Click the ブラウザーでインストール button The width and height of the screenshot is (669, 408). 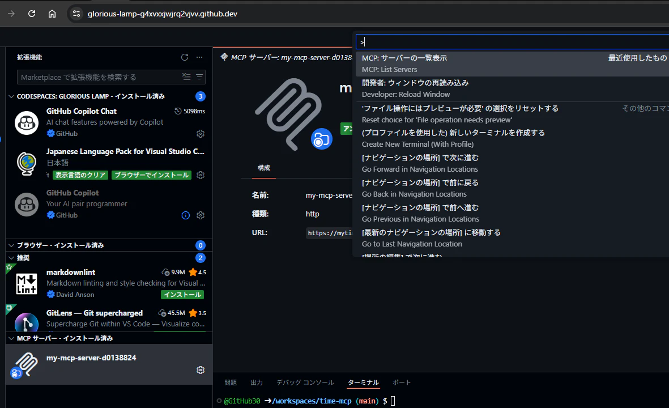[x=151, y=175]
